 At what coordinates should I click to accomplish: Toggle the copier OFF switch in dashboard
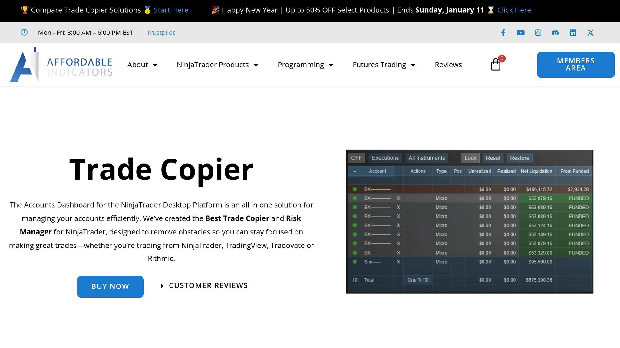pyautogui.click(x=357, y=158)
